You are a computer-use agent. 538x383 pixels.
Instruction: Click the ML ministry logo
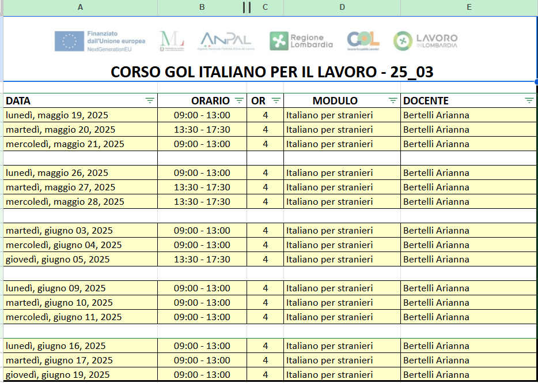[172, 41]
